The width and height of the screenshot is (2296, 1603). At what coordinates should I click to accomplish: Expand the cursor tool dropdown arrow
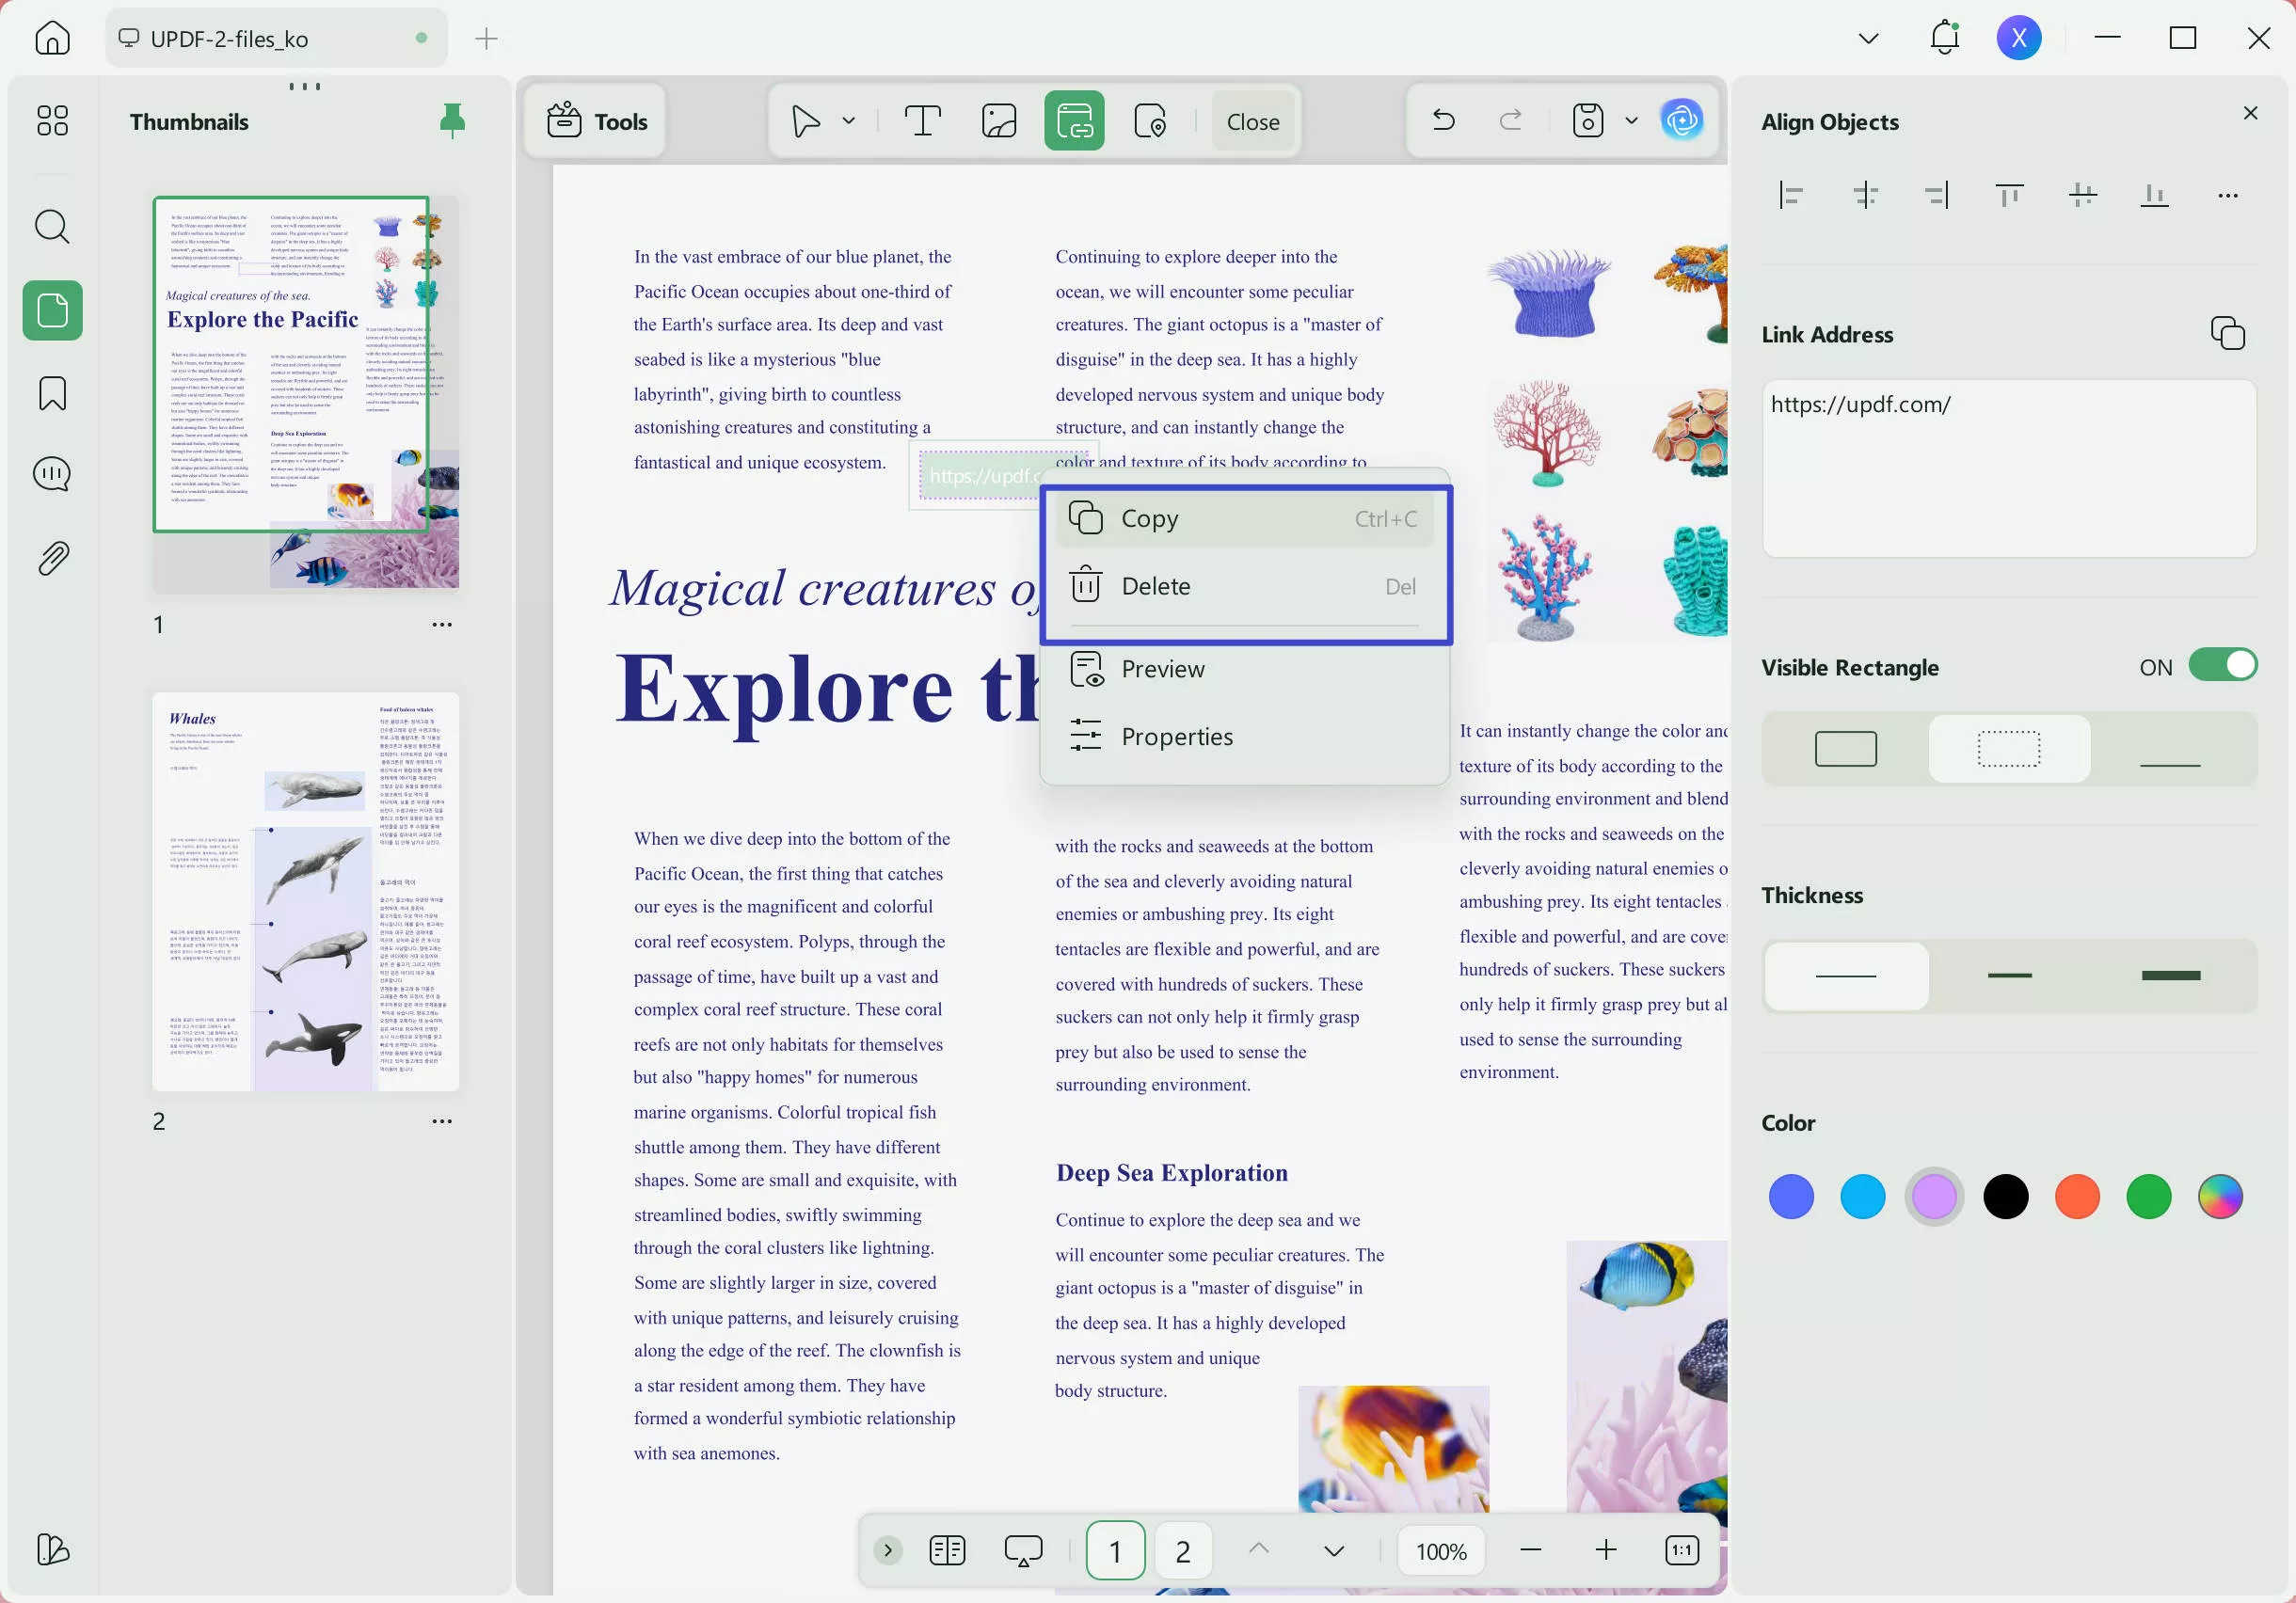pyautogui.click(x=848, y=121)
